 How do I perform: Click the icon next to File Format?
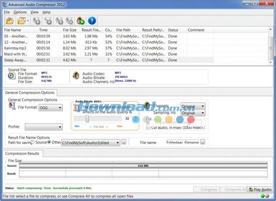click(12, 106)
